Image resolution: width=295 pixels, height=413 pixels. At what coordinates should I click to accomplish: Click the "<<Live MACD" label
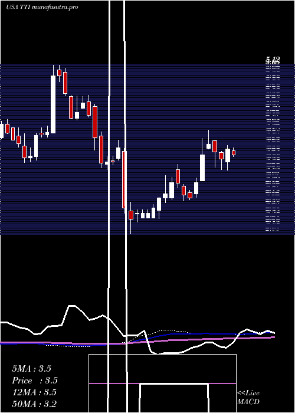248,398
